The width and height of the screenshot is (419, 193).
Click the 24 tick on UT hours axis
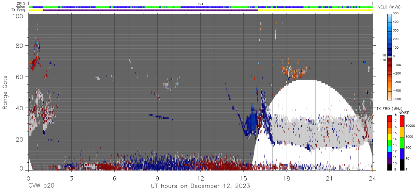(x=373, y=178)
